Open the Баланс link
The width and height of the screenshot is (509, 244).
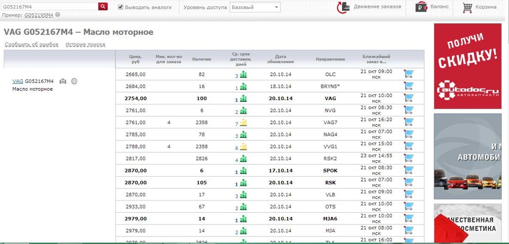click(x=440, y=6)
